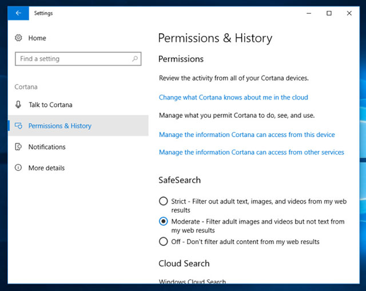Open Change what Cortana knows about me link
Viewport: 366px width, 291px height.
pos(233,97)
